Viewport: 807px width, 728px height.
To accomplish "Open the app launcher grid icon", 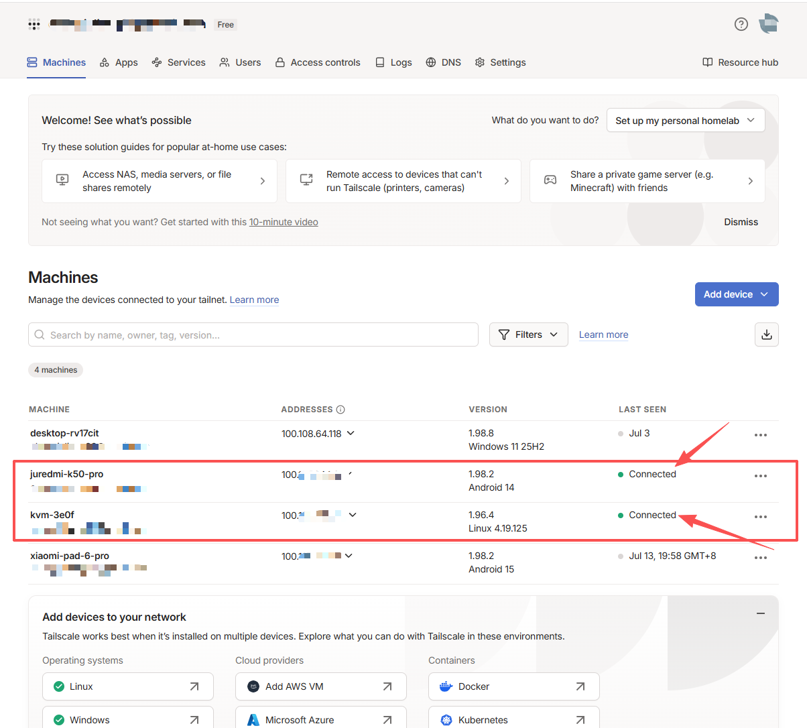I will (34, 25).
